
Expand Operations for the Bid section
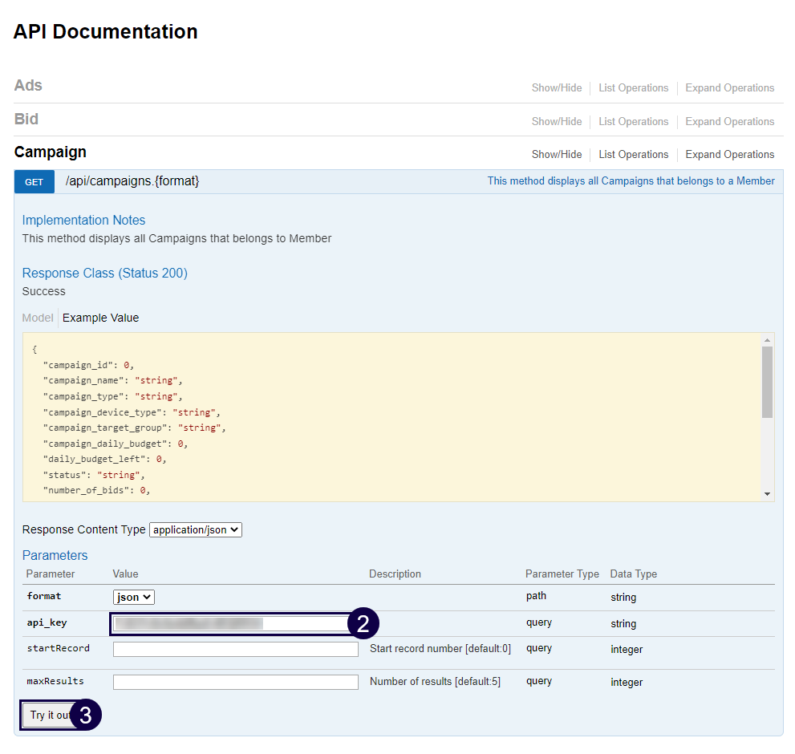click(729, 122)
